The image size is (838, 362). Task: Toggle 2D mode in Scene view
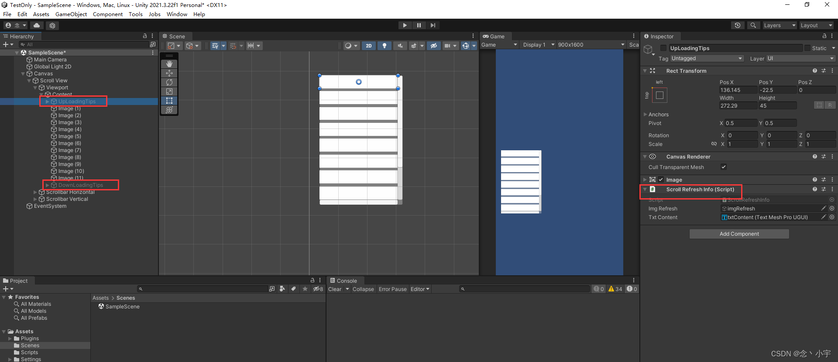369,46
